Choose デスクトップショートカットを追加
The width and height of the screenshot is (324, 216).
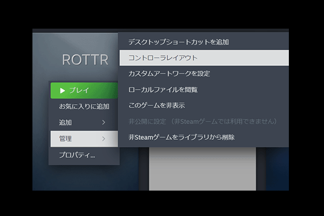(204, 42)
